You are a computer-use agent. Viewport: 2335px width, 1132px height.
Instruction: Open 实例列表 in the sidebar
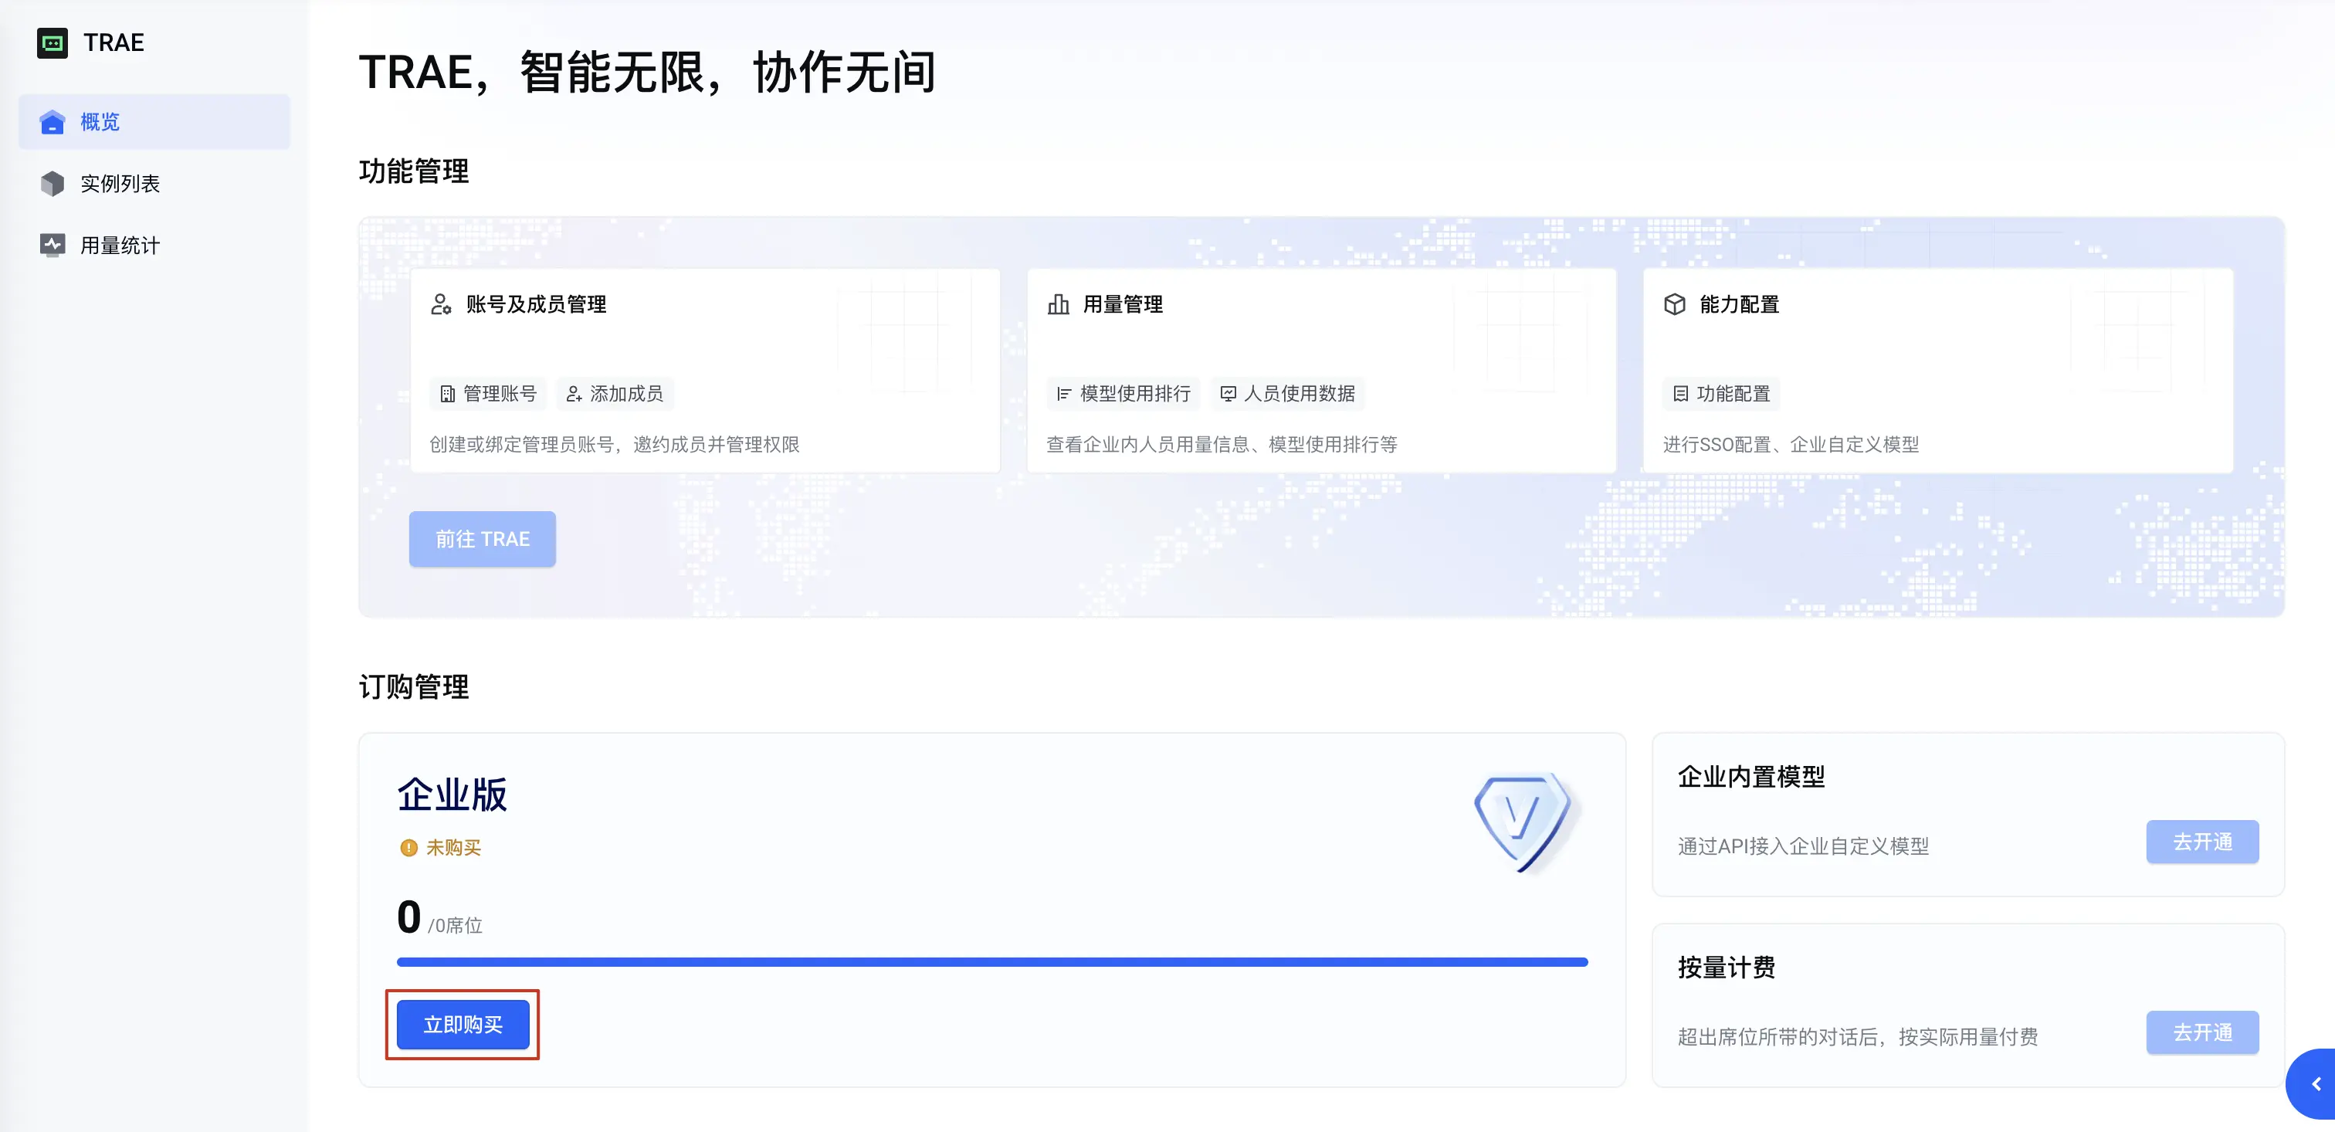pyautogui.click(x=120, y=184)
